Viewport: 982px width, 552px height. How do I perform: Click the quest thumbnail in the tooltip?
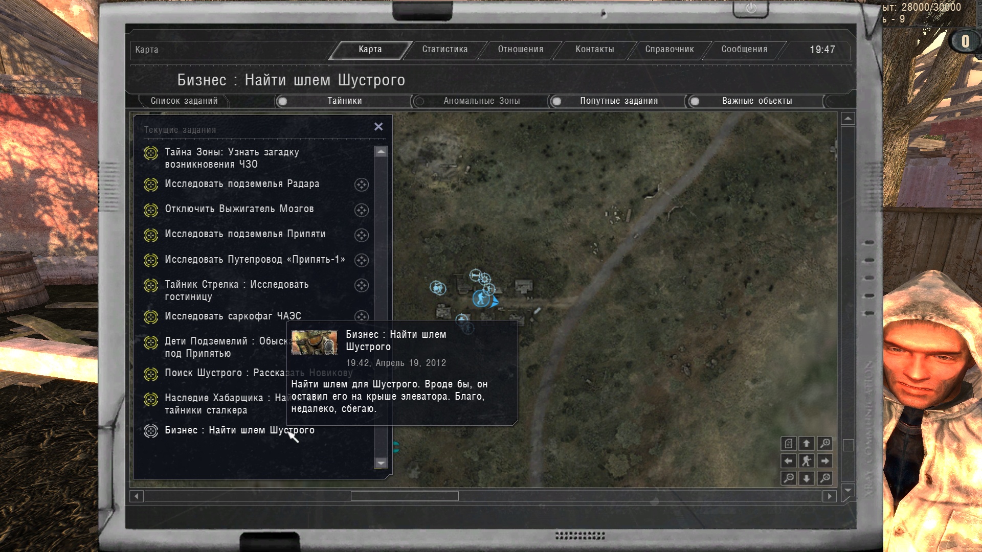pyautogui.click(x=314, y=342)
